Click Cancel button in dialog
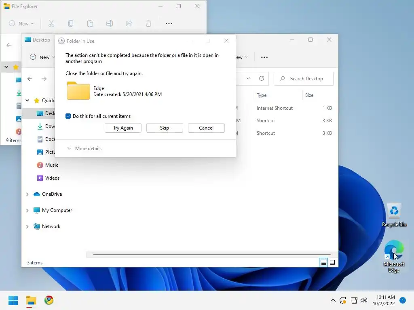The image size is (414, 310). tap(206, 128)
